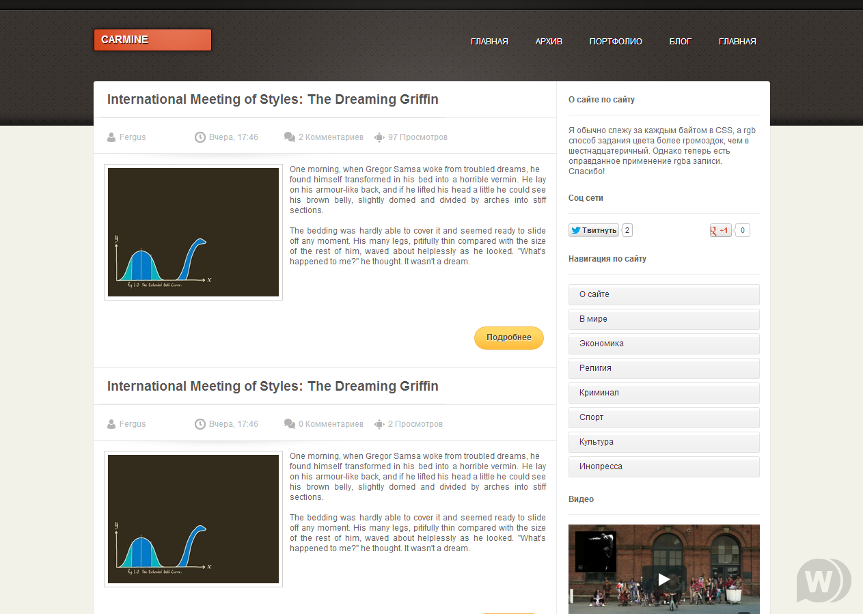This screenshot has width=863, height=614.
Task: Click the first post's paragraph starting One morning
Action: pyautogui.click(x=418, y=190)
